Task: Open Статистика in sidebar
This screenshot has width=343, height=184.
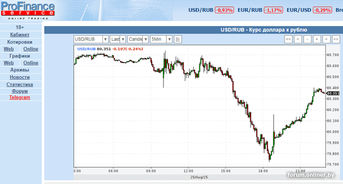Action: pyautogui.click(x=20, y=84)
